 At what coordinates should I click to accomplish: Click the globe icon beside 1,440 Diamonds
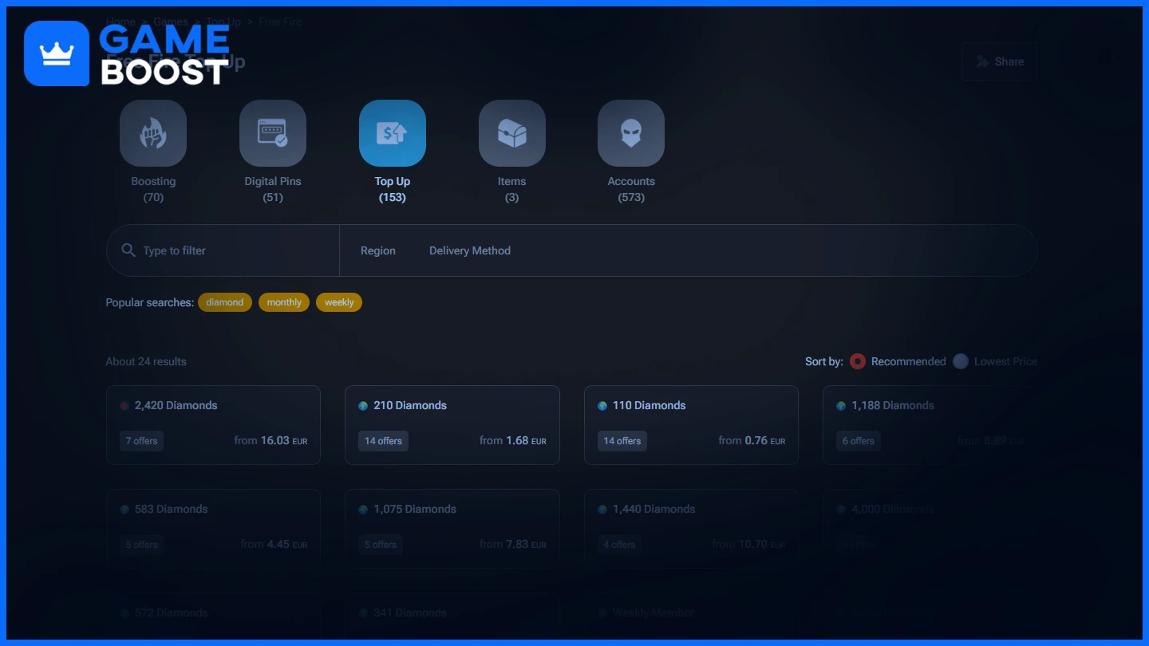(602, 510)
